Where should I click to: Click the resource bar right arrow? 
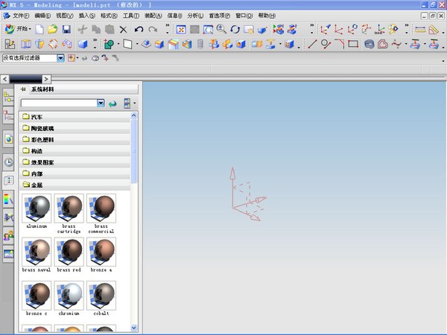click(46, 79)
